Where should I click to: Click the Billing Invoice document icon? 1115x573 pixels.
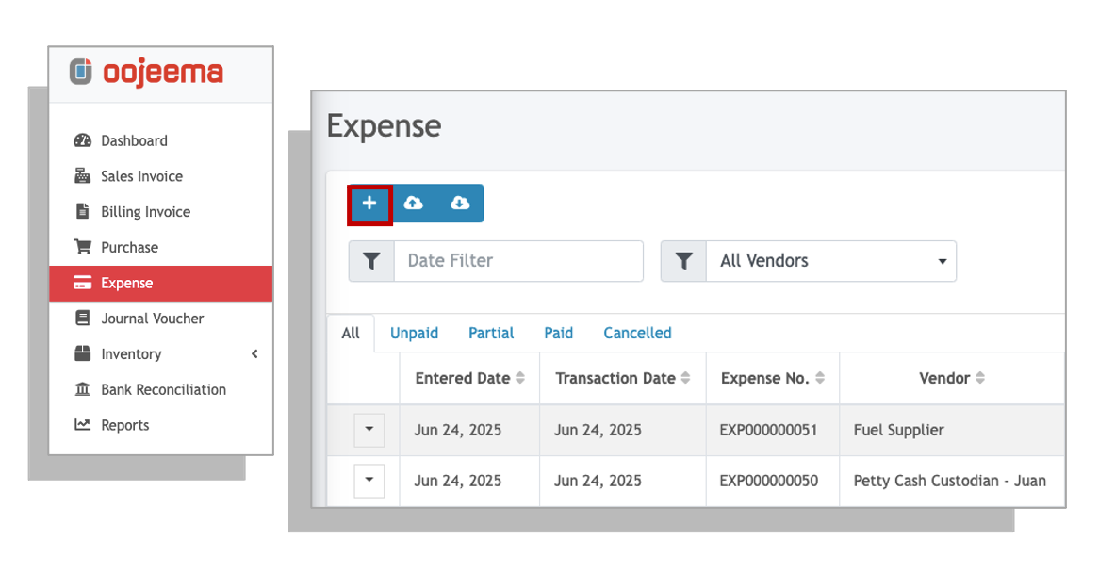click(x=83, y=211)
